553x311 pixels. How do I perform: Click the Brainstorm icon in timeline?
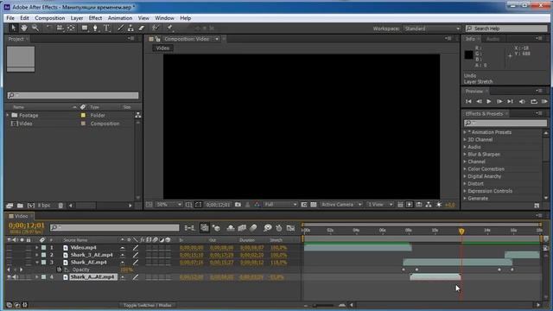pos(267,228)
